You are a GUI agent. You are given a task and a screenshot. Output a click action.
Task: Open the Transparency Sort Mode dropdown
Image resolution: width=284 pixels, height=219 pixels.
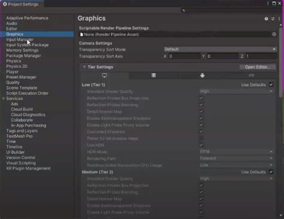220,49
